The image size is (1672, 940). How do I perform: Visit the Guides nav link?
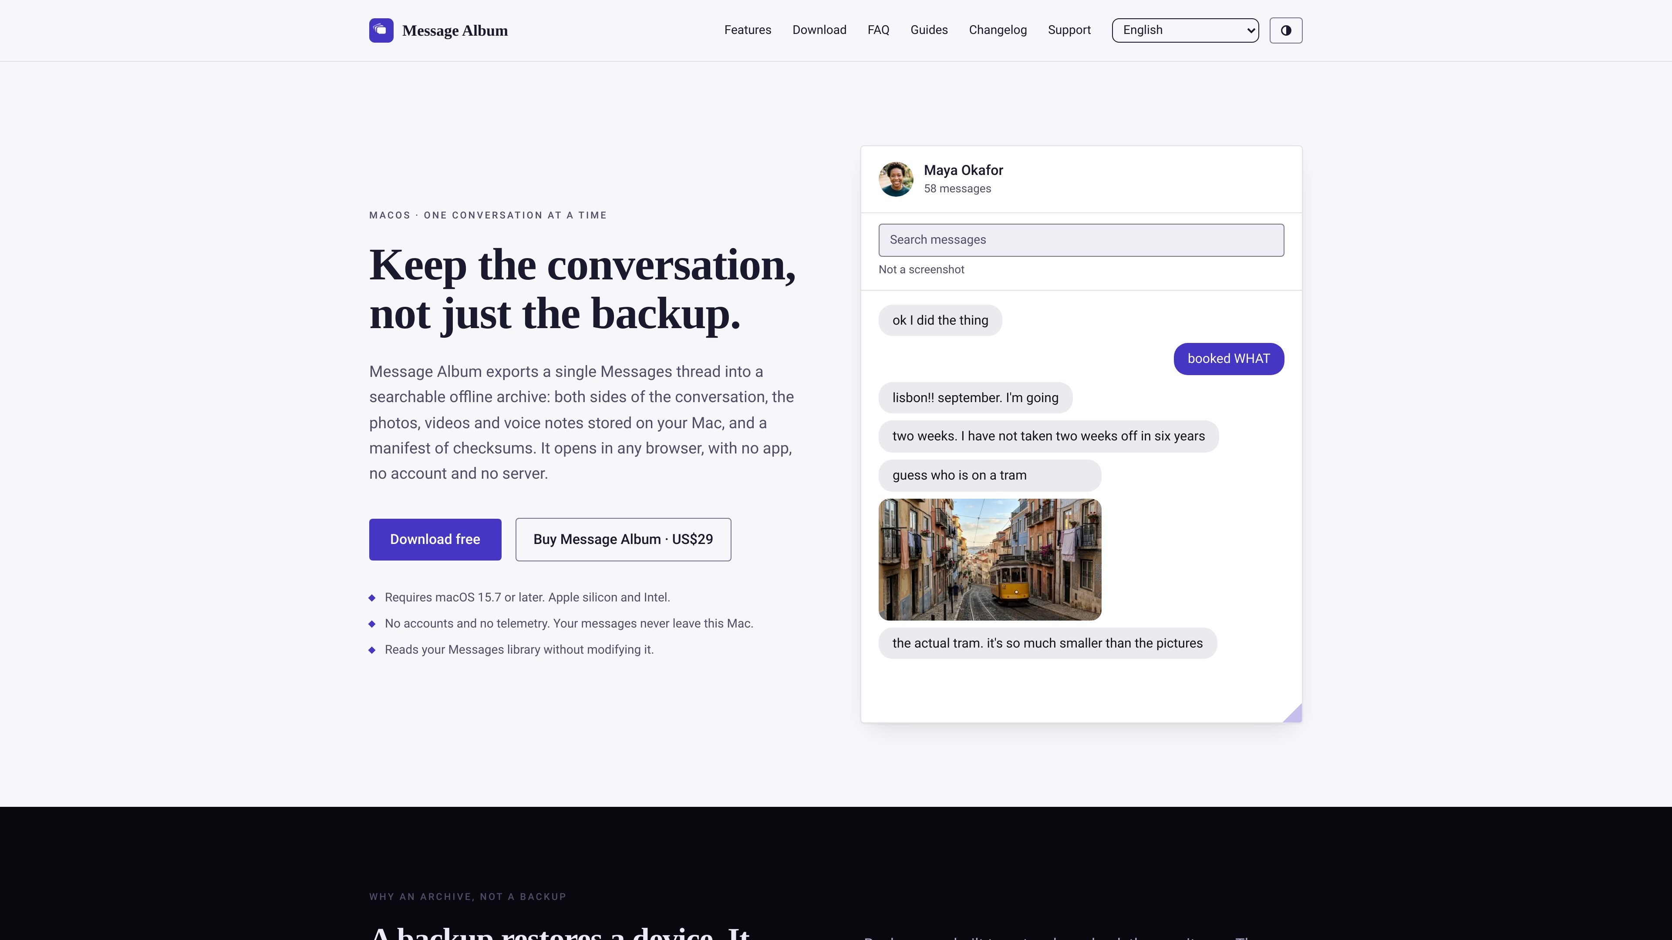click(929, 30)
